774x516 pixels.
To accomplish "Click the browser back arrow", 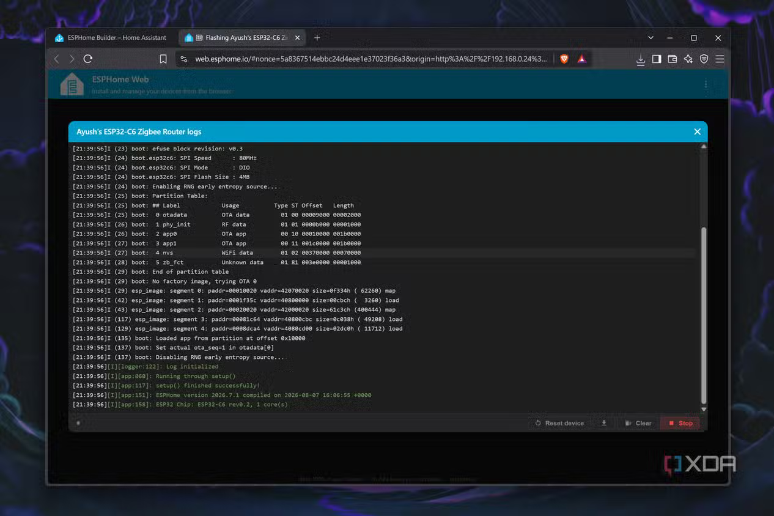I will coord(57,59).
